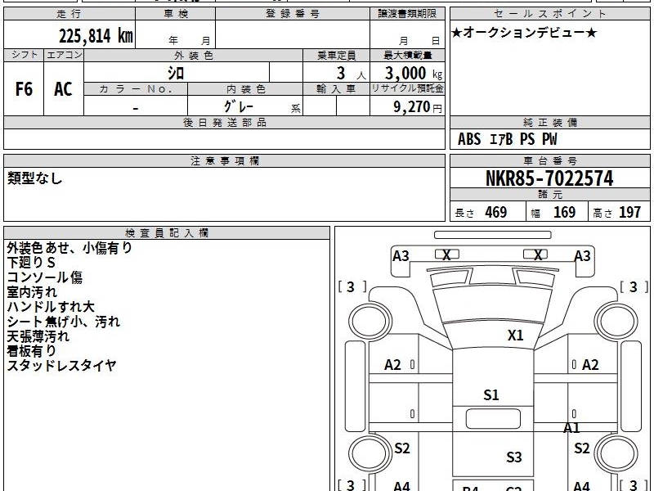Click the カラーNo. label

click(136, 89)
